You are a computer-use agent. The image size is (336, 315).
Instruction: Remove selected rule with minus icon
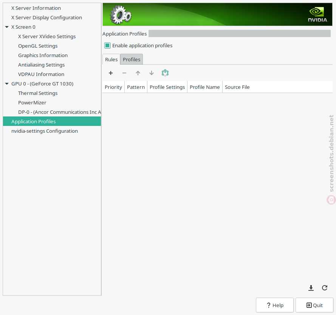point(124,73)
